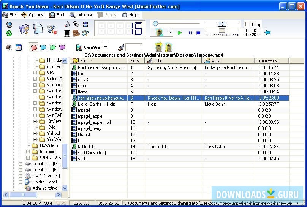The width and height of the screenshot is (307, 207).
Task: Click the brown mixer board icon
Action: pos(76,33)
